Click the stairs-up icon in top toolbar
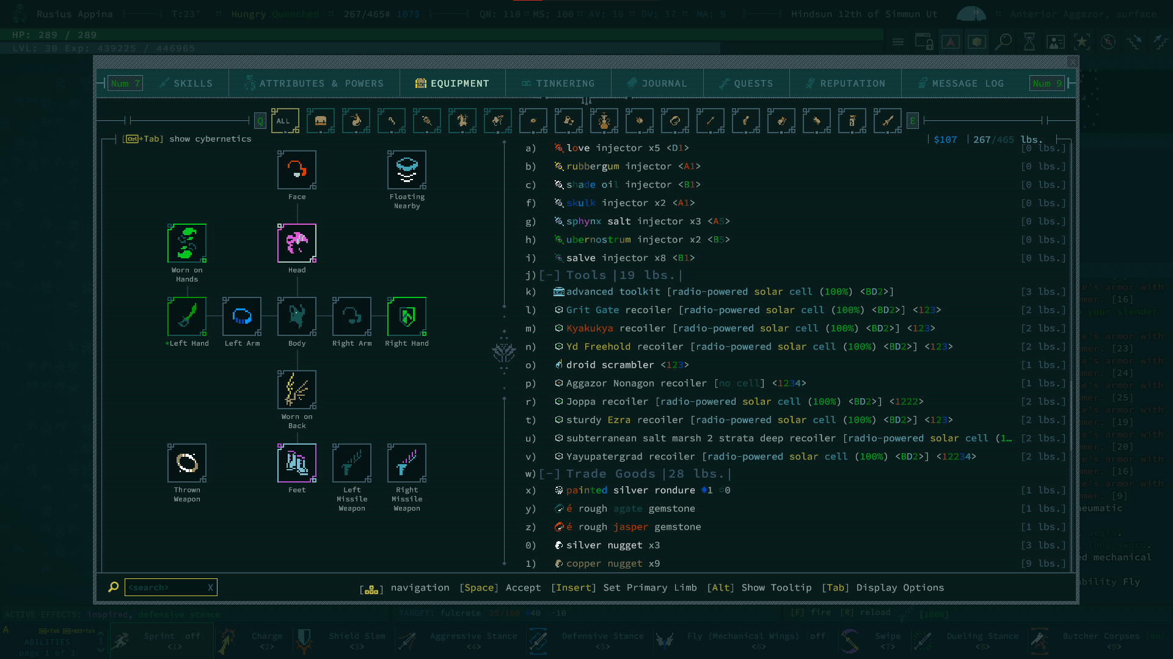Screen dimensions: 1173x659 1161,42
